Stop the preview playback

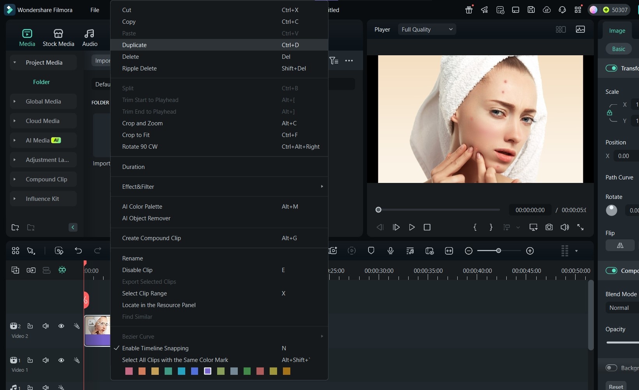pos(427,227)
